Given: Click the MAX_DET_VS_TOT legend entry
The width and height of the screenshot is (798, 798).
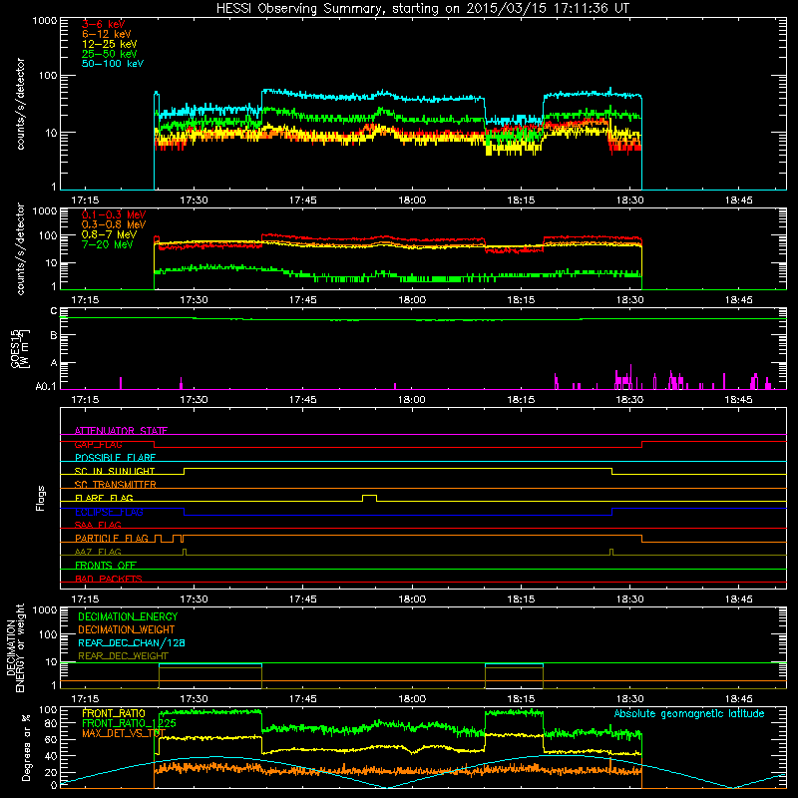Looking at the screenshot, I should pyautogui.click(x=124, y=733).
